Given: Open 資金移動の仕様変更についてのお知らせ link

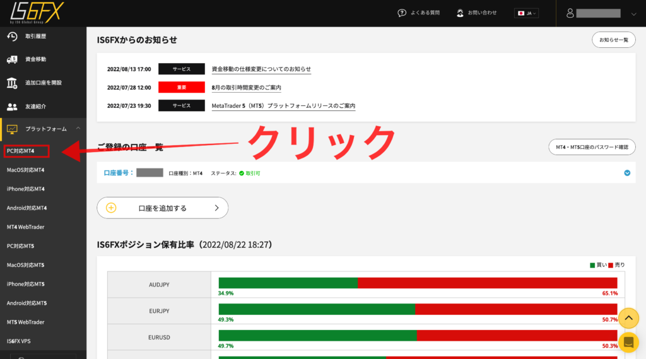Looking at the screenshot, I should [261, 69].
